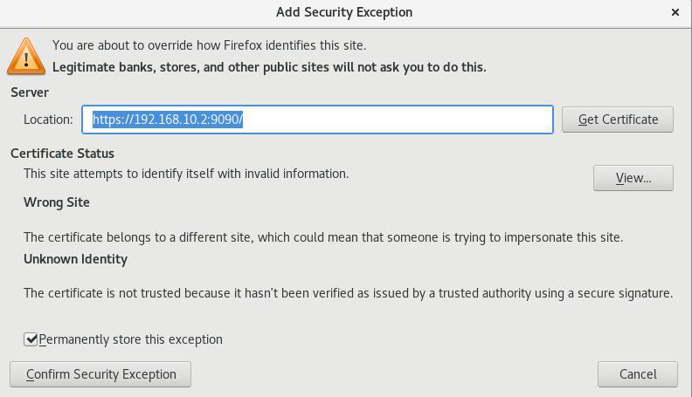Select the Server section heading
The height and width of the screenshot is (397, 692).
(30, 92)
